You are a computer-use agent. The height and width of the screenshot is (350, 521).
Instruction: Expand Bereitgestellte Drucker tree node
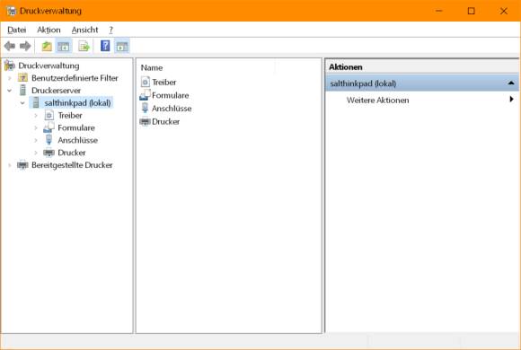coord(10,165)
